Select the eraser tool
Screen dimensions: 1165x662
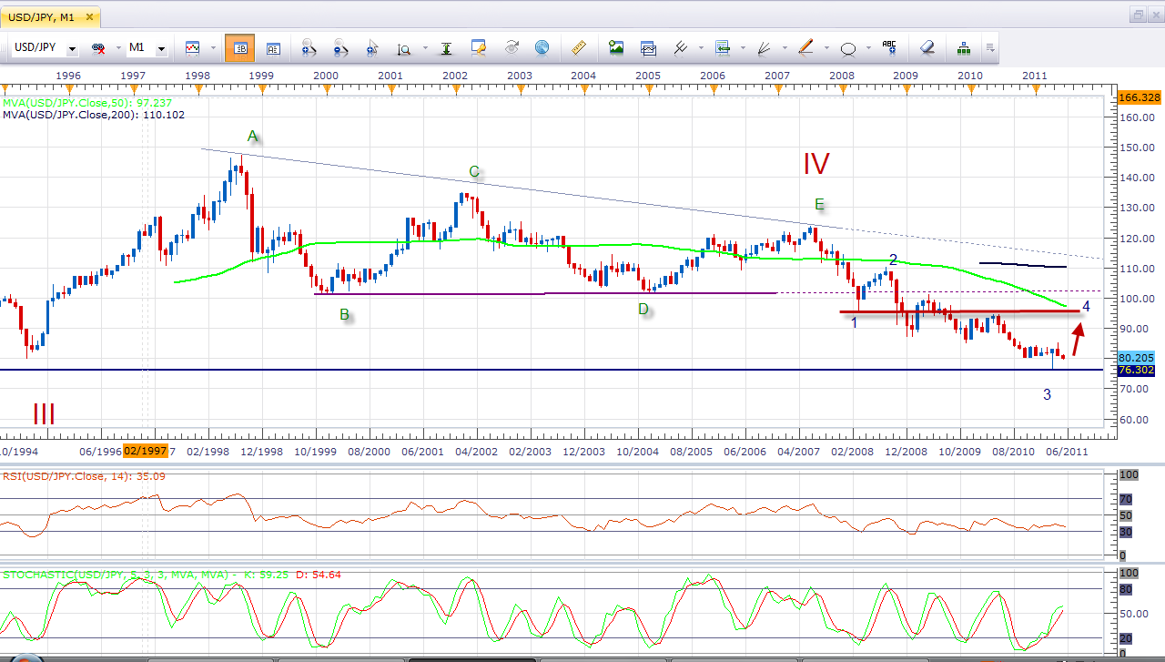927,47
